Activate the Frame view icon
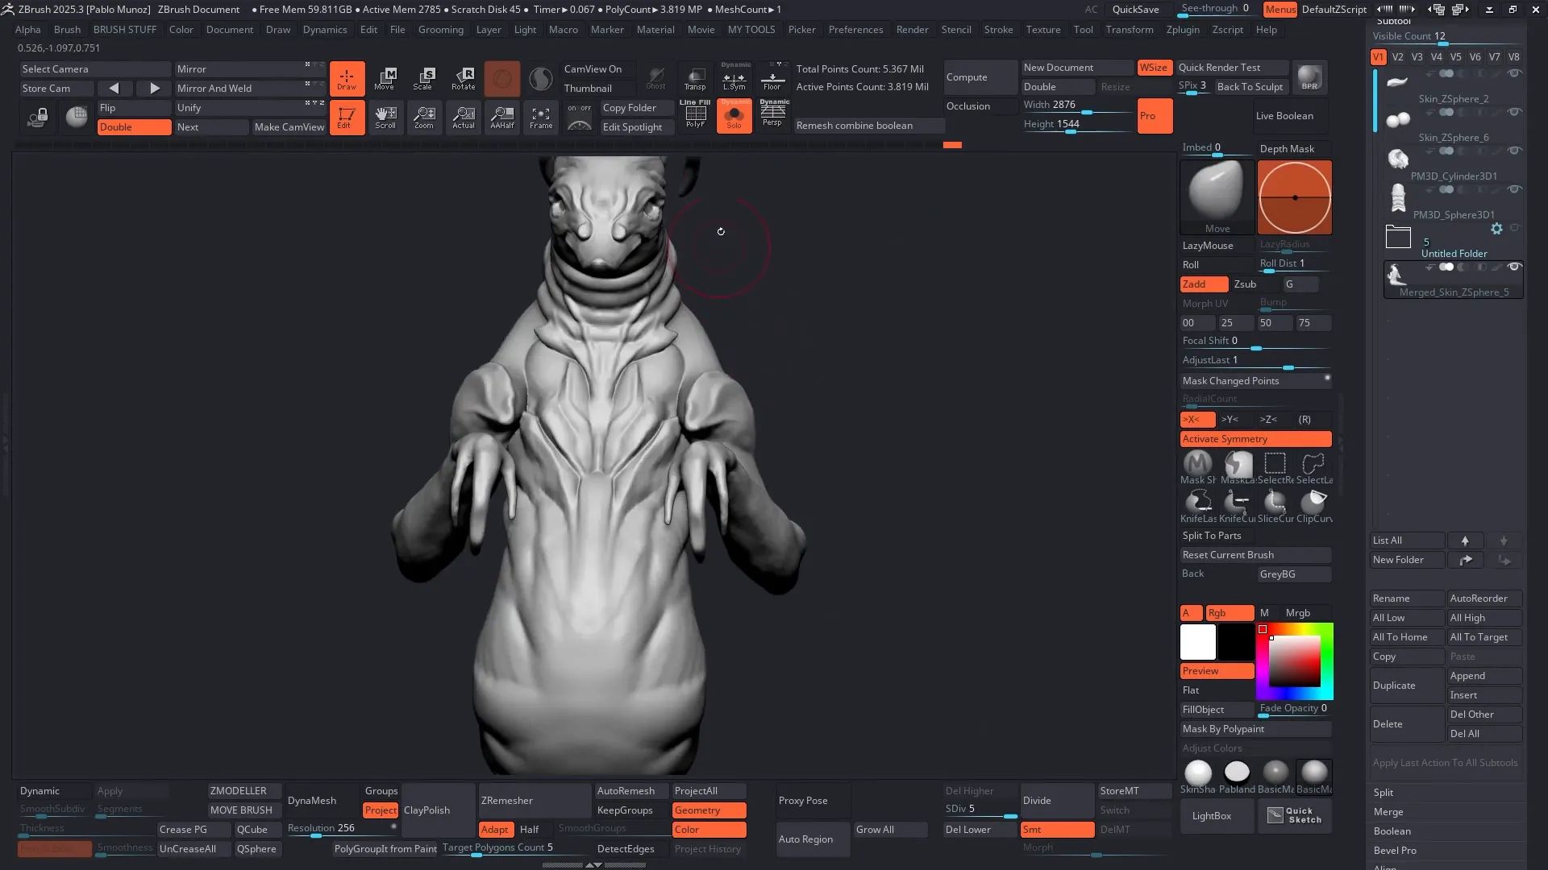Viewport: 1548px width, 870px height. (541, 118)
